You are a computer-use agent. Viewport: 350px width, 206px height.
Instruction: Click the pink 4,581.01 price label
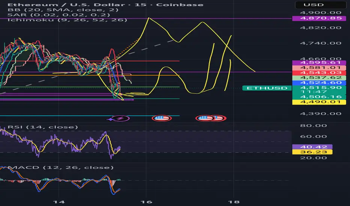tap(319, 68)
